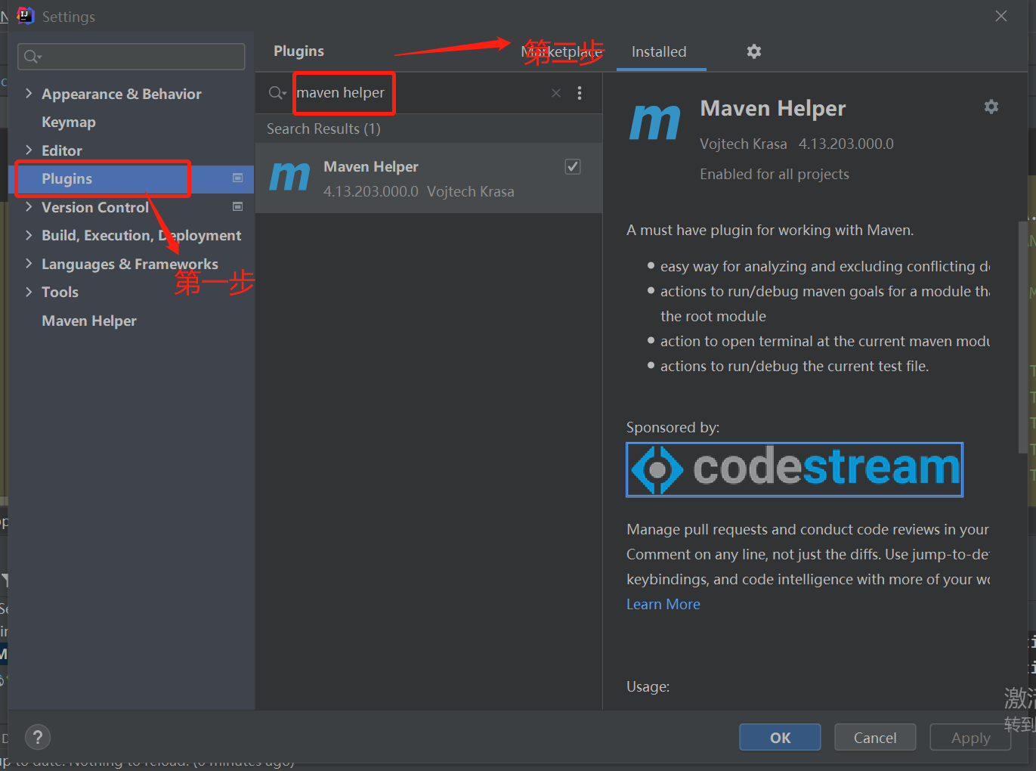Expand Languages & Frameworks section
The height and width of the screenshot is (771, 1036).
click(29, 264)
